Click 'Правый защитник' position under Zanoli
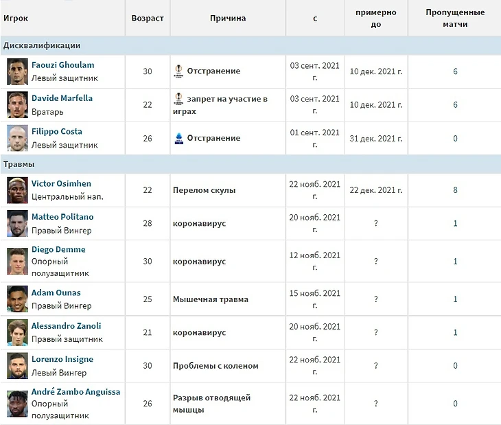The image size is (501, 425). tap(67, 339)
